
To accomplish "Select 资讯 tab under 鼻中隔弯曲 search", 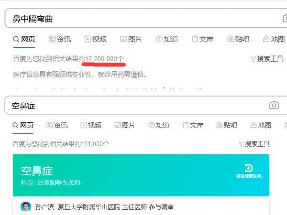I will [60, 39].
